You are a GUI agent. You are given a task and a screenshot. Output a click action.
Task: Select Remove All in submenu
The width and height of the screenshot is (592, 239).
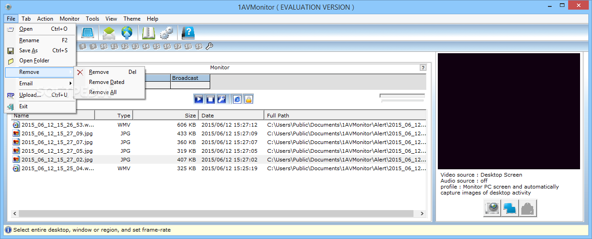[109, 92]
